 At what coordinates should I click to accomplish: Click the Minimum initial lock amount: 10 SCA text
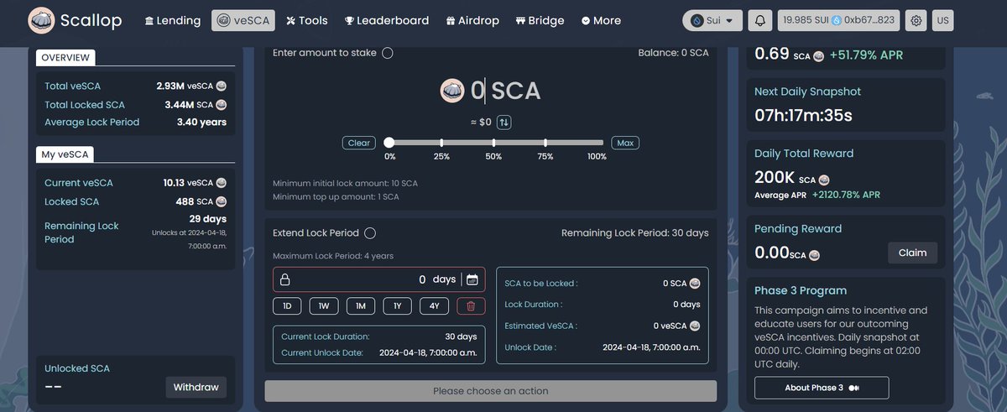click(345, 183)
